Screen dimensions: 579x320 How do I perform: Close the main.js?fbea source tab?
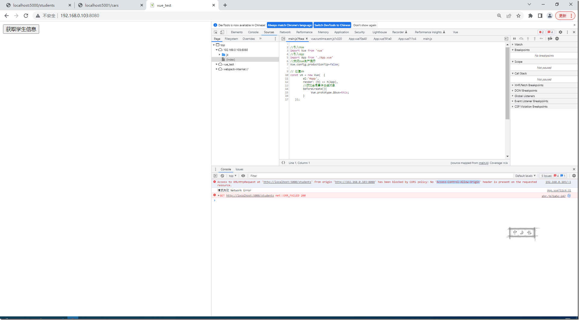pyautogui.click(x=307, y=39)
